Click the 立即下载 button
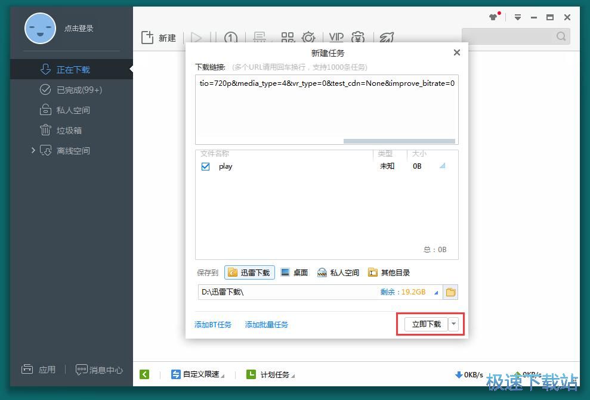Image resolution: width=590 pixels, height=400 pixels. pyautogui.click(x=426, y=324)
